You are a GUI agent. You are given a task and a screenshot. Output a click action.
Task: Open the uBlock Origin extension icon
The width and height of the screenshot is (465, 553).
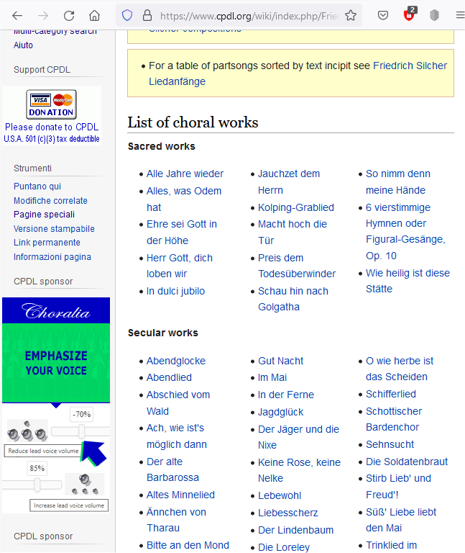click(x=410, y=15)
